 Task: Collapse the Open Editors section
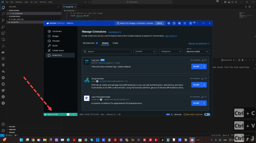14,10
